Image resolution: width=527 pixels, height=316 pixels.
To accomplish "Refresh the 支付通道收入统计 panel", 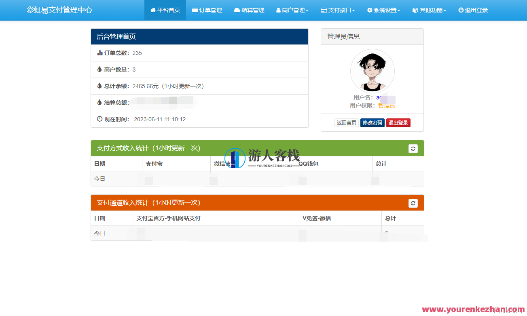I will pos(413,203).
